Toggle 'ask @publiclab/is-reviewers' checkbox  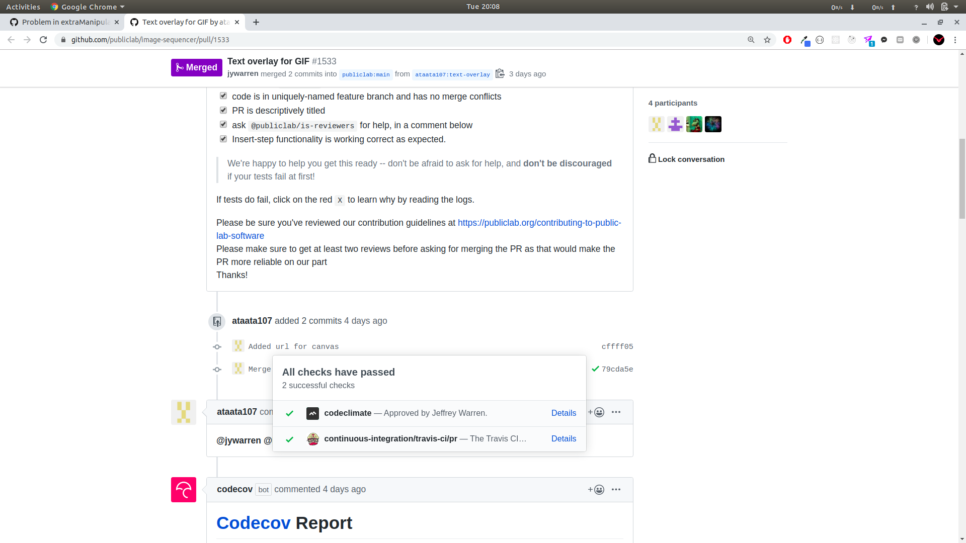tap(223, 124)
